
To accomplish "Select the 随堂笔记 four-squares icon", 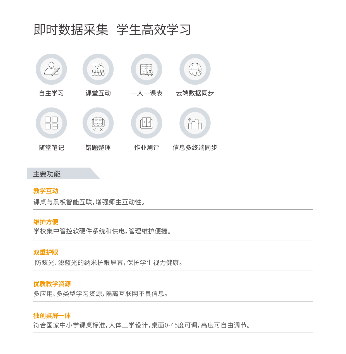I will tap(51, 123).
